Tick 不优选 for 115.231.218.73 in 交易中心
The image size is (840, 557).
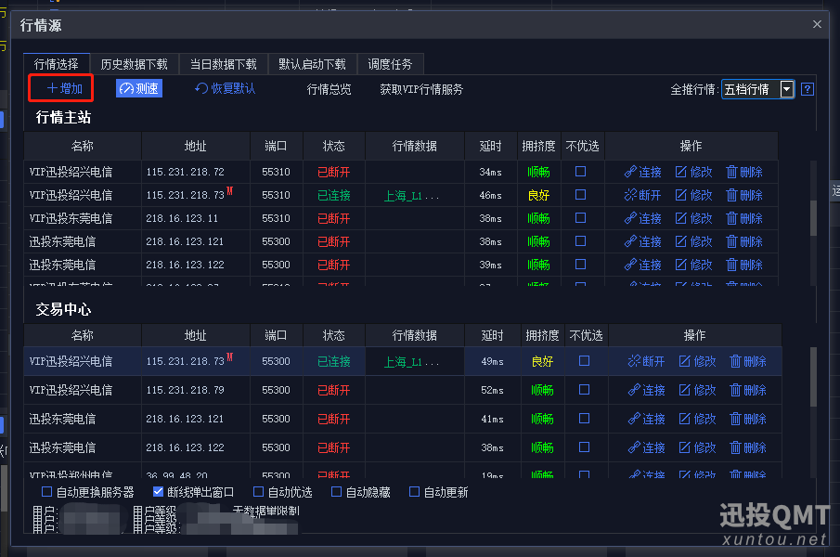click(x=584, y=361)
